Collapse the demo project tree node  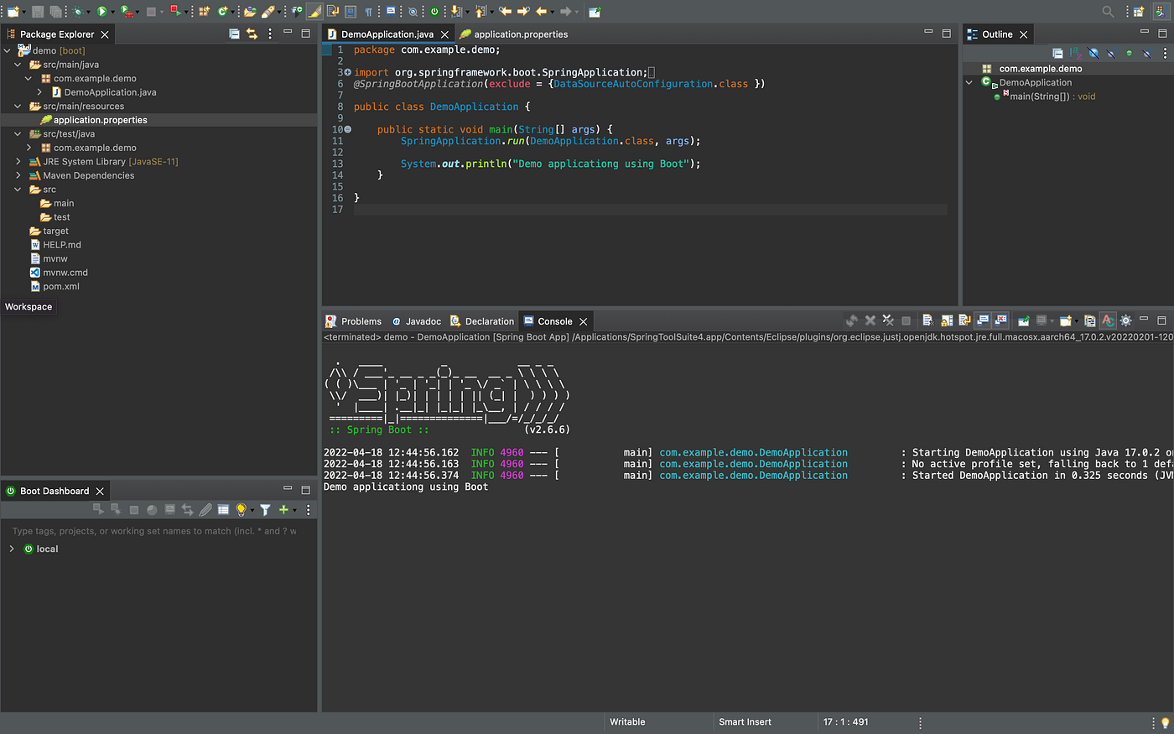(8, 50)
